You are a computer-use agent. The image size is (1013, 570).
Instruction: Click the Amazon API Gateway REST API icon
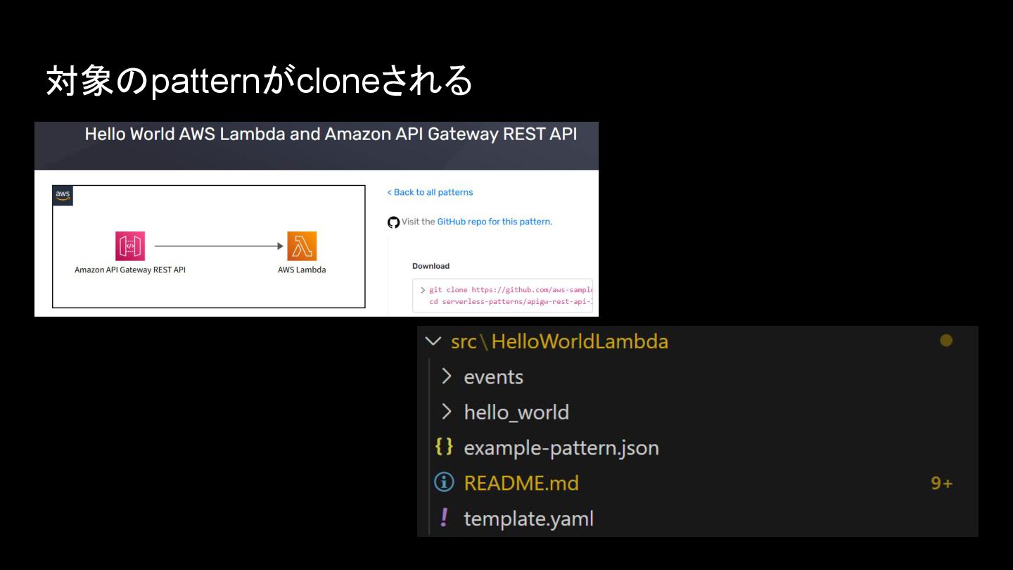pyautogui.click(x=130, y=246)
